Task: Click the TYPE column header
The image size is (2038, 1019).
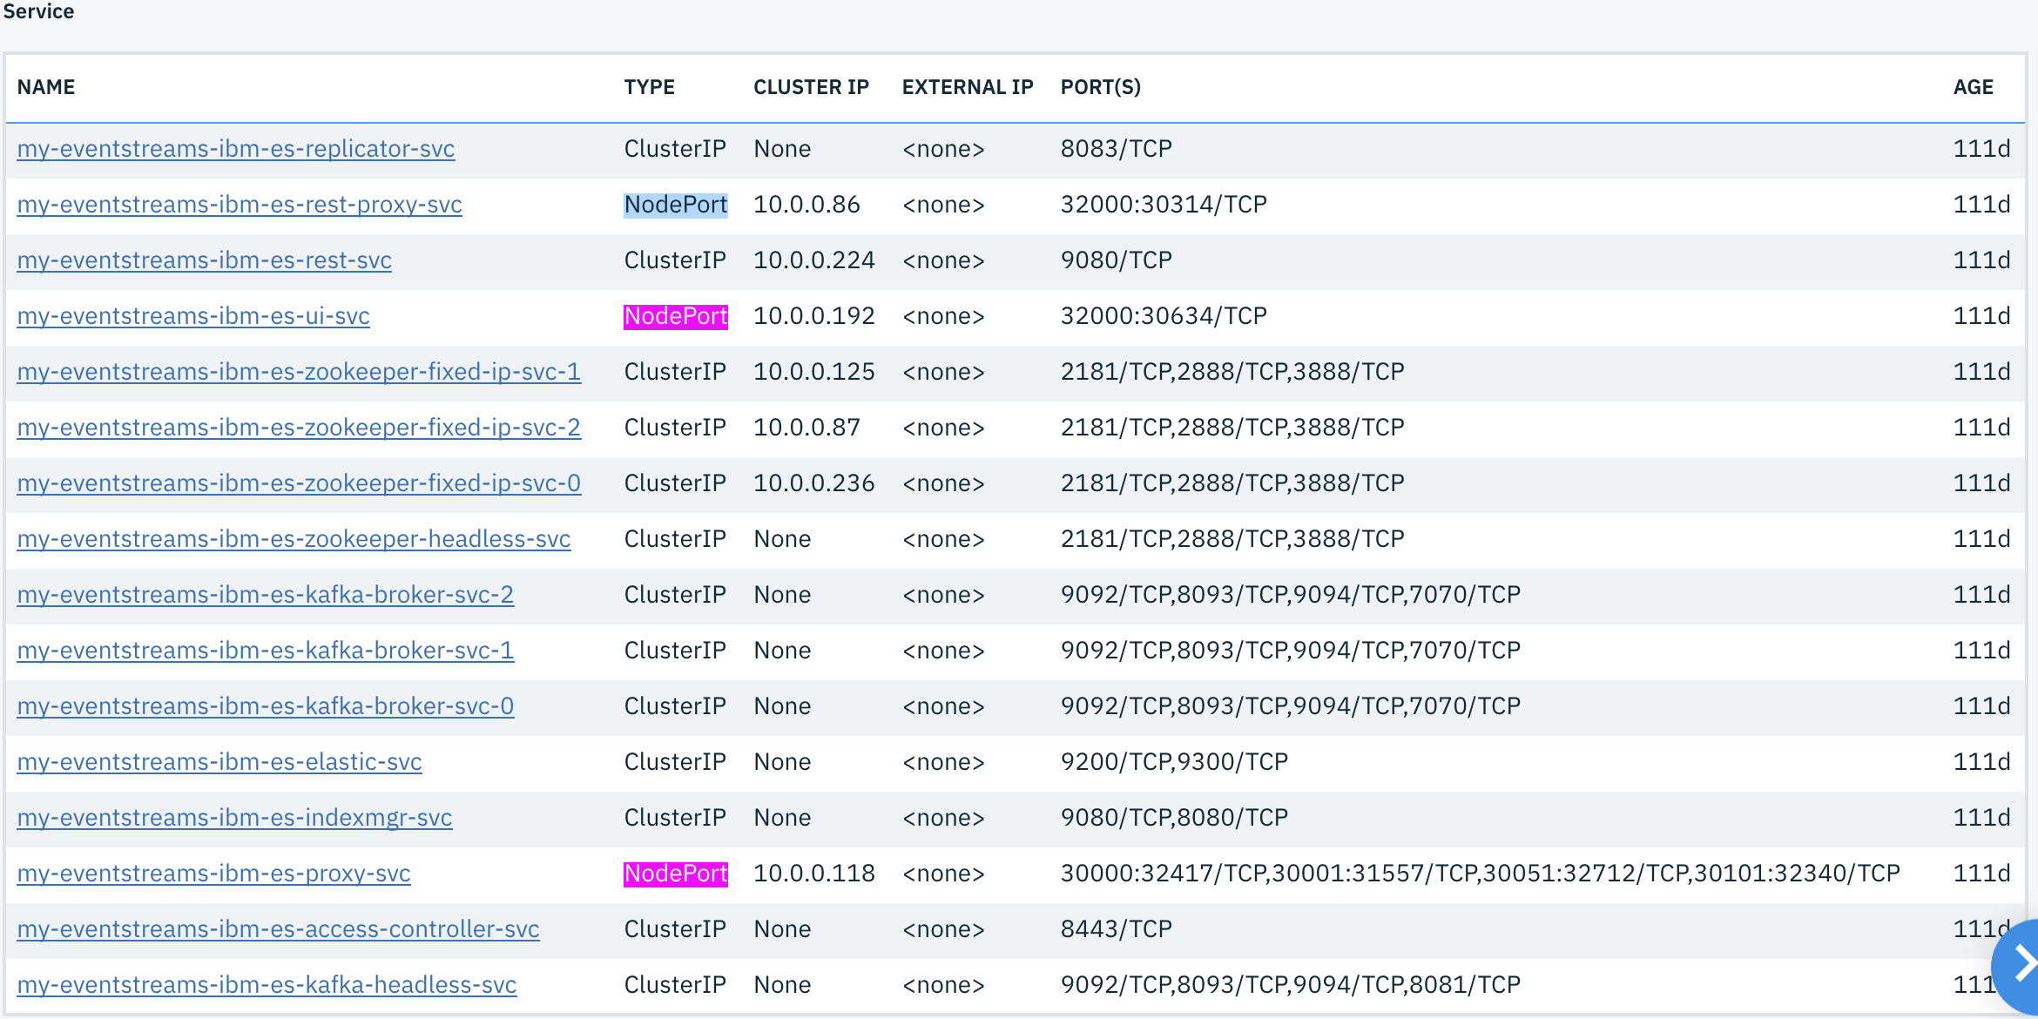Action: [x=649, y=86]
